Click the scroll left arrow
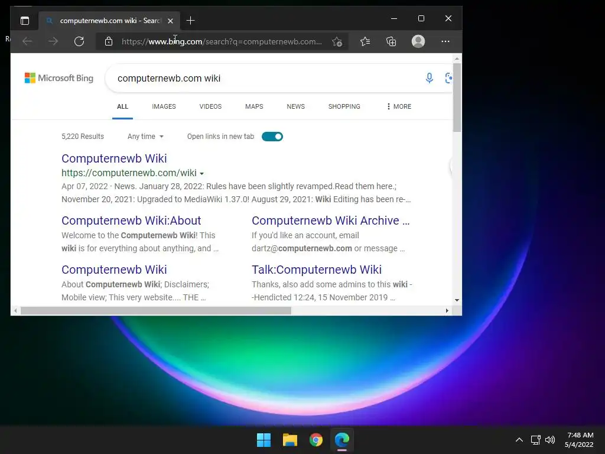This screenshot has width=605, height=454. 15,311
